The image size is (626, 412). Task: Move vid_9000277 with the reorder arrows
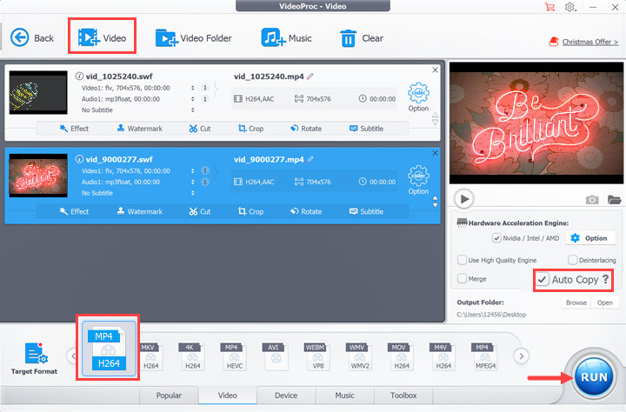(436, 202)
